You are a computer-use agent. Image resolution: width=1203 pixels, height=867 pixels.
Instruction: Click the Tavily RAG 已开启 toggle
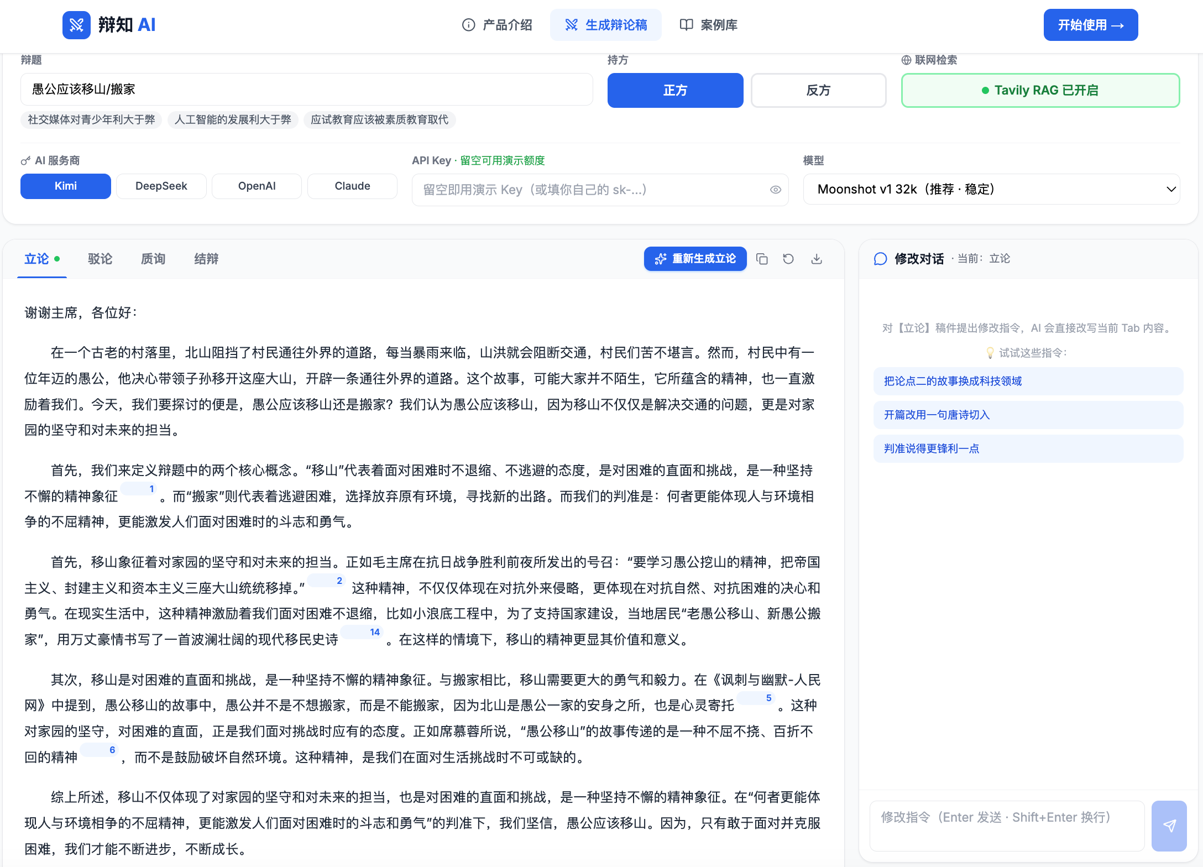(1039, 90)
